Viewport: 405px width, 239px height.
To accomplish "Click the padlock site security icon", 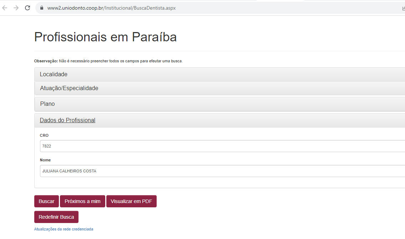I will pos(42,8).
